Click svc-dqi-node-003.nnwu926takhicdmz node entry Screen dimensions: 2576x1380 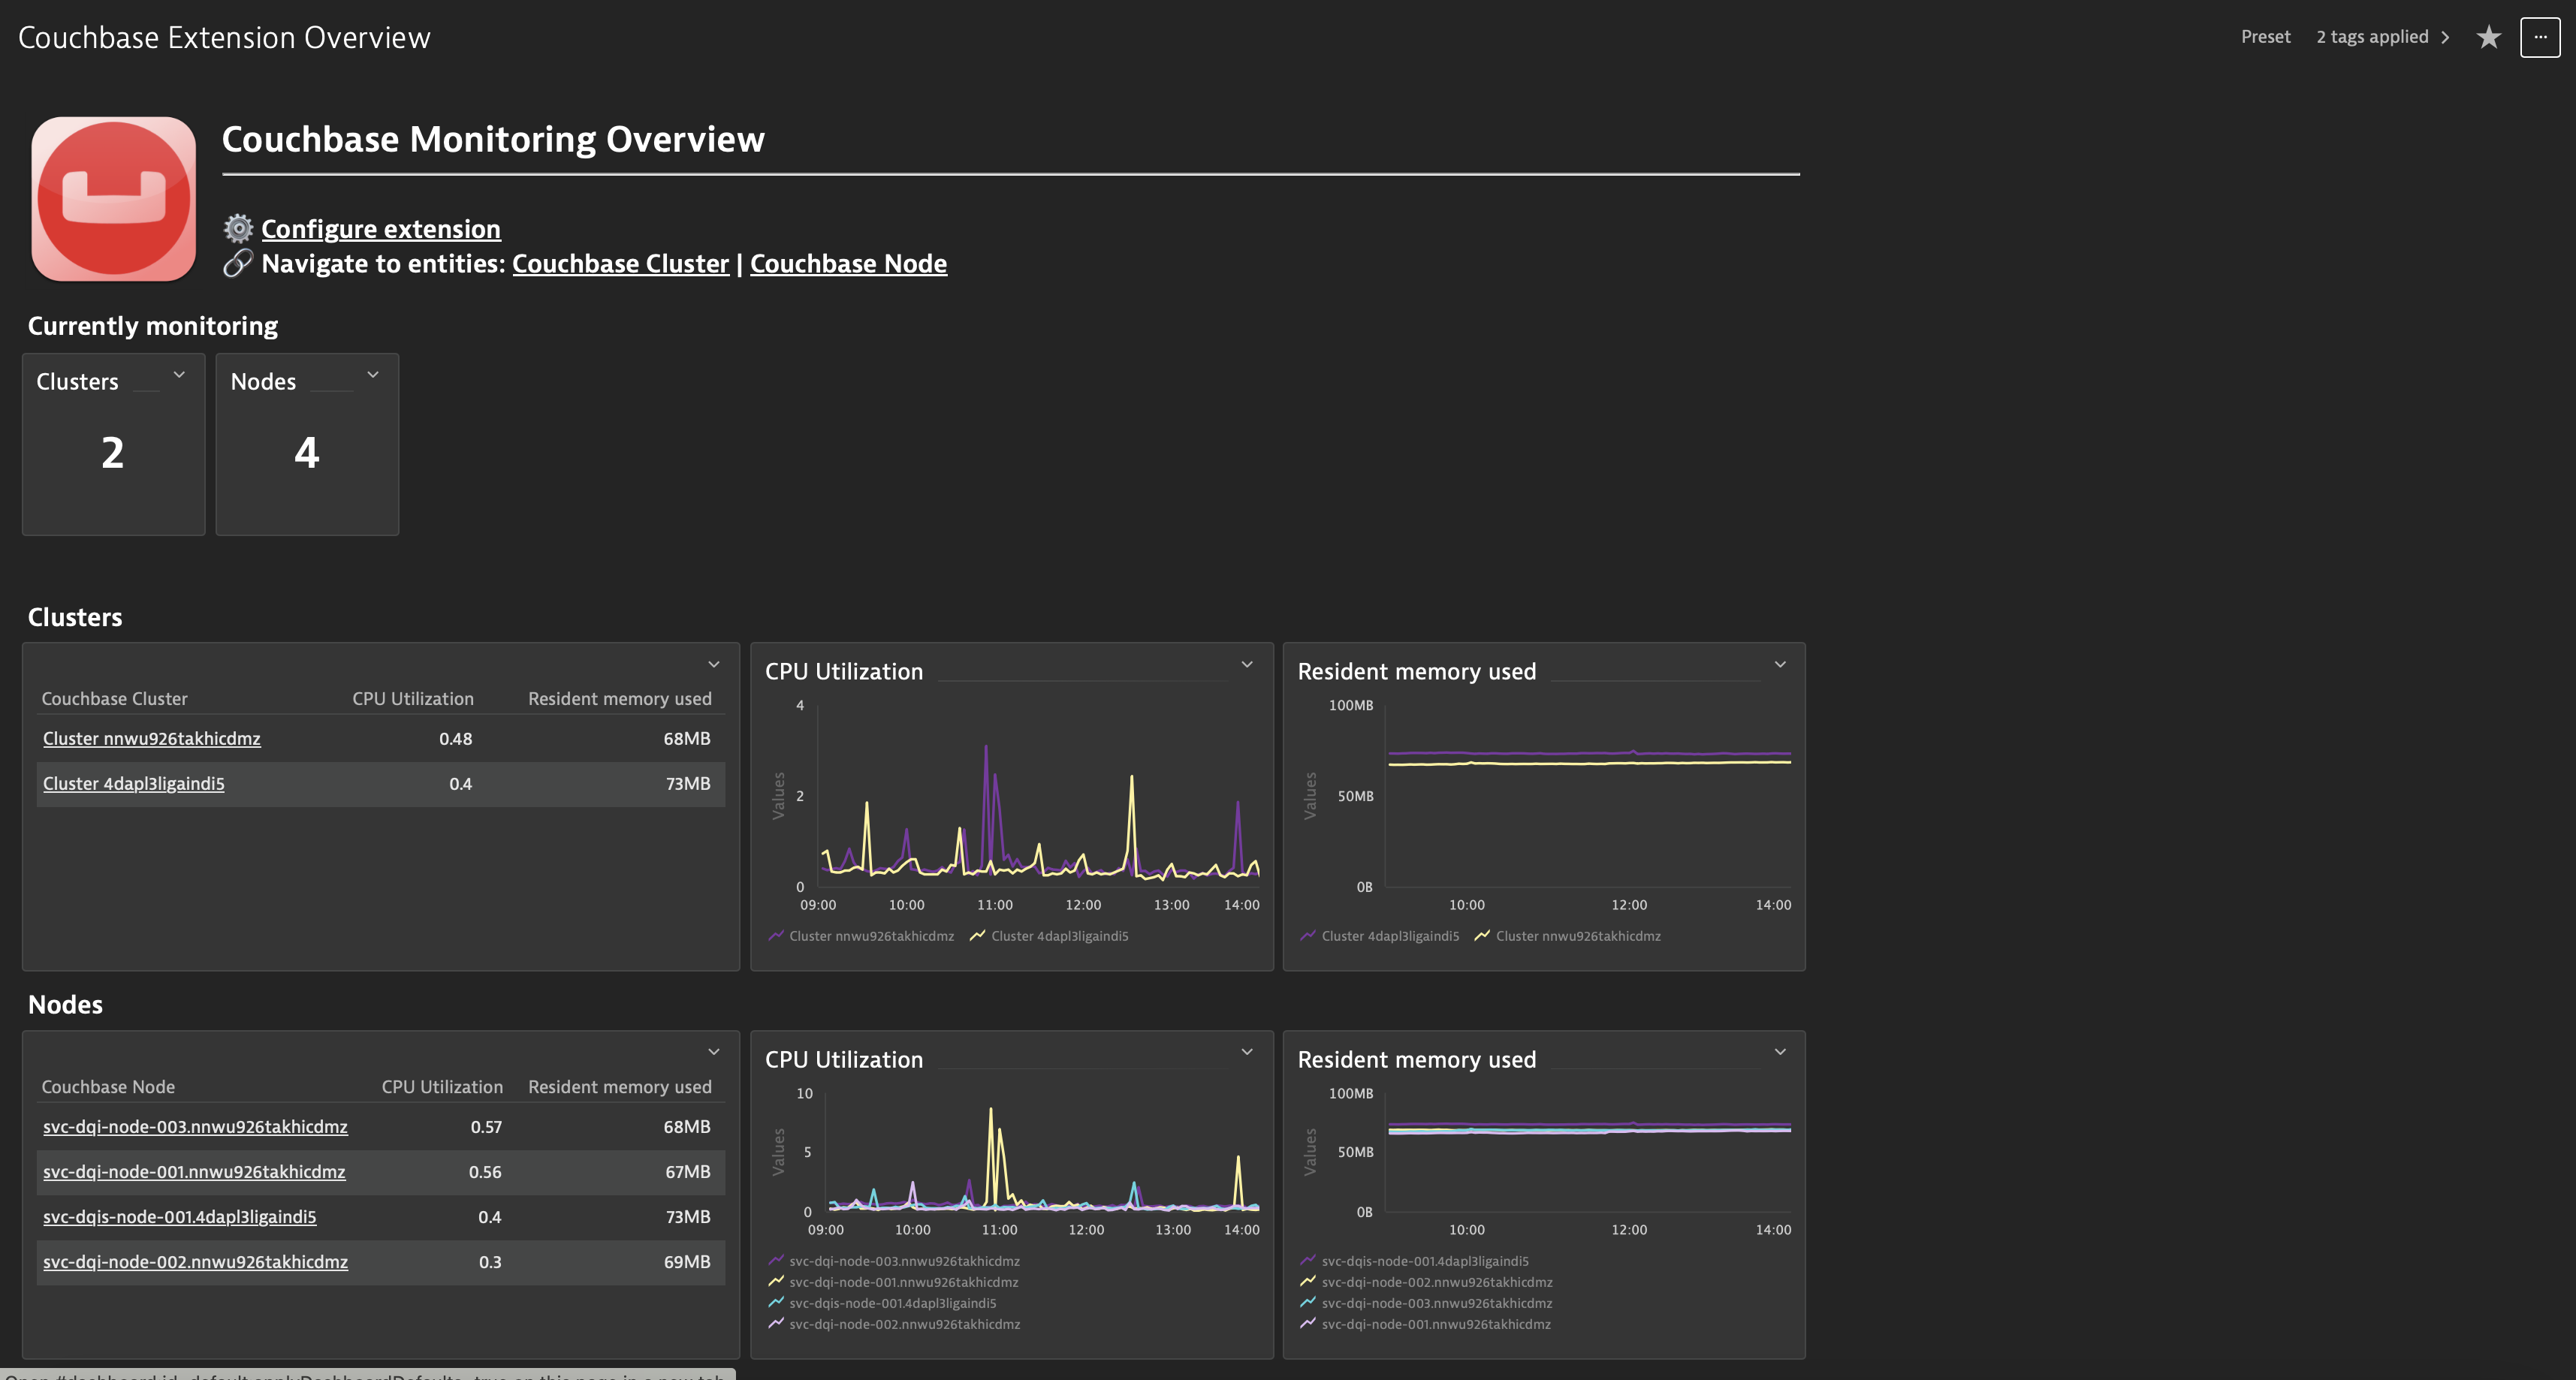click(x=196, y=1126)
